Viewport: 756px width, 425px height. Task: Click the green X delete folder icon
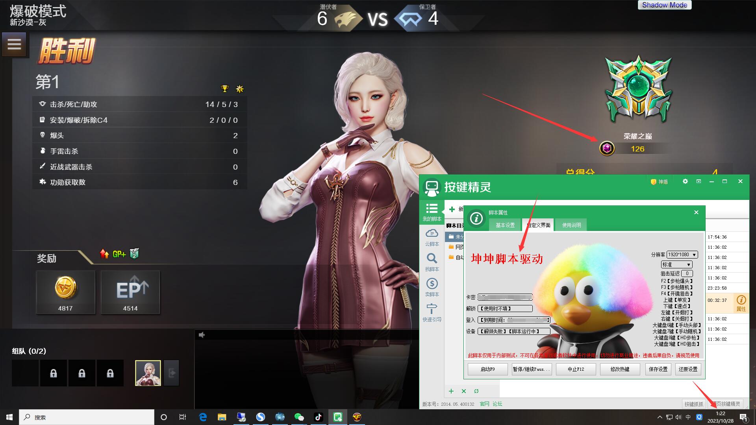point(464,391)
